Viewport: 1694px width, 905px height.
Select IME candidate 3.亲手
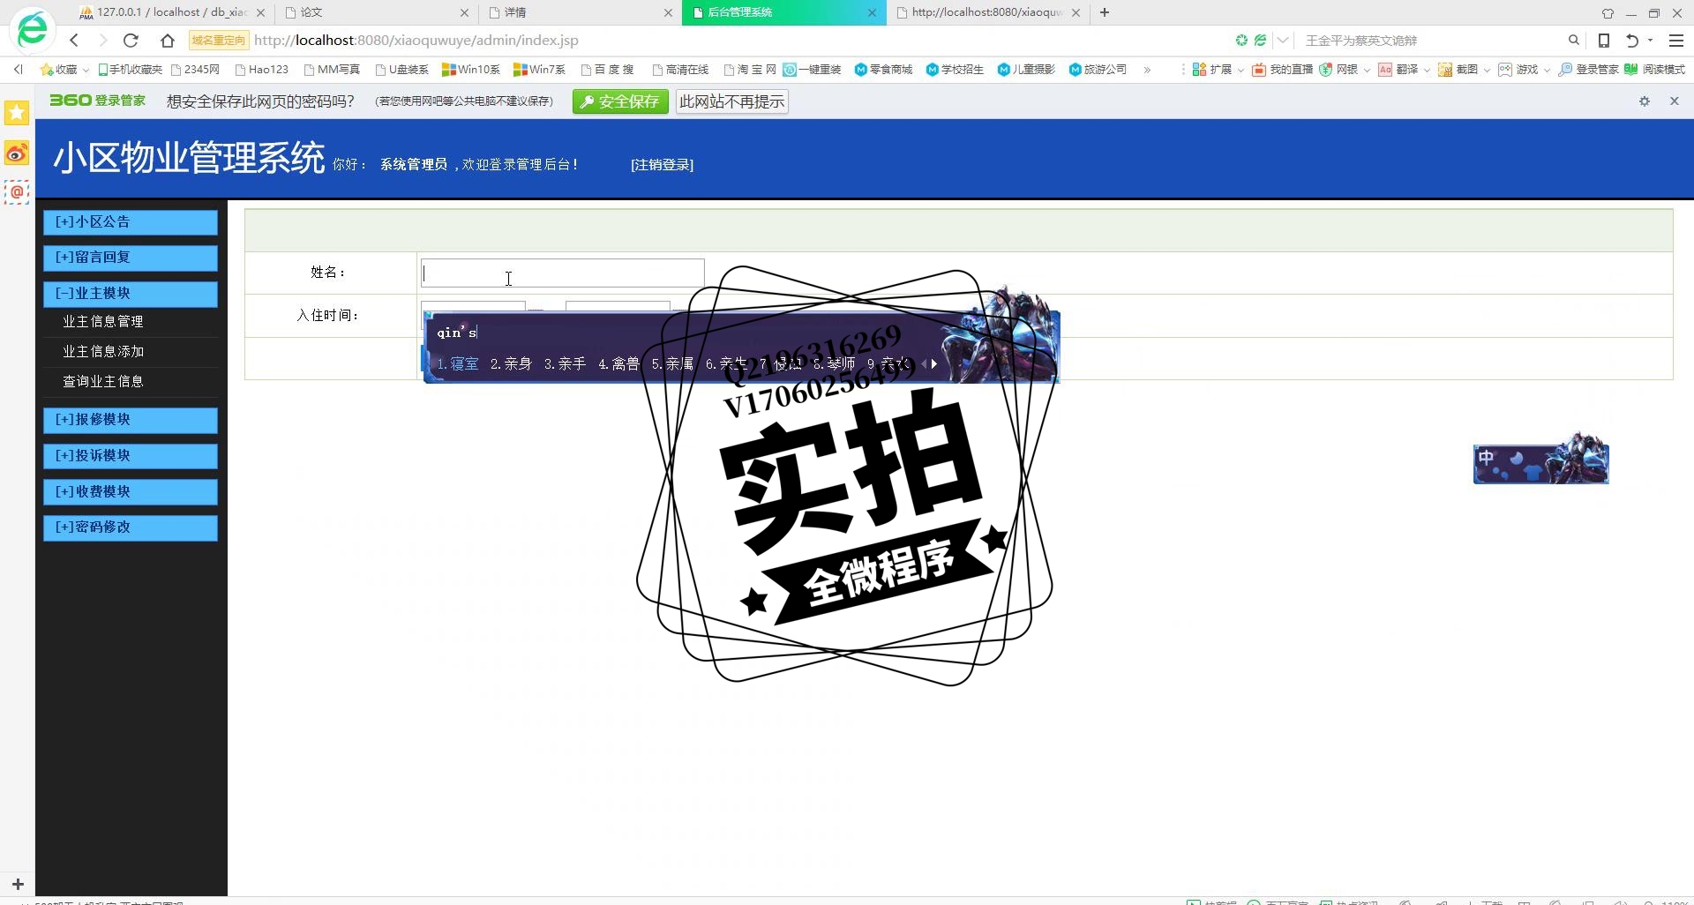tap(565, 363)
